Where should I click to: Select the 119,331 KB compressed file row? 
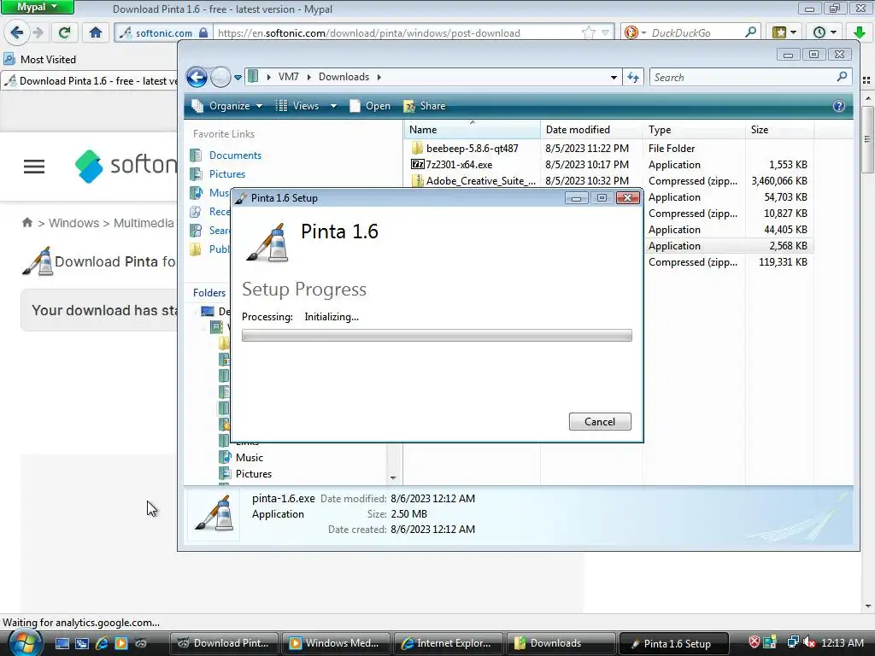coord(728,262)
